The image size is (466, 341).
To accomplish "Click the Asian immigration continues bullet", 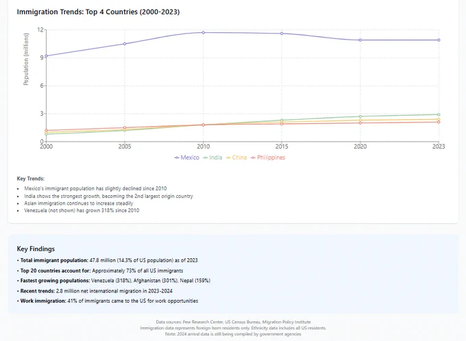I will coord(79,203).
